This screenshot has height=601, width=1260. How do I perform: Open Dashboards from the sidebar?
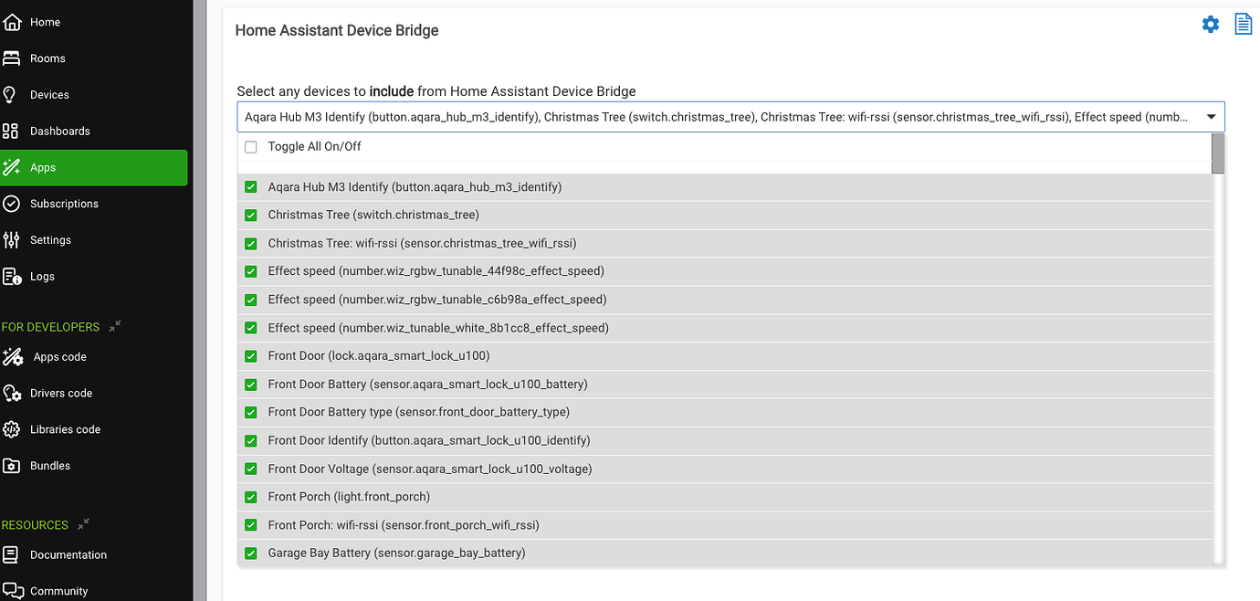coord(13,131)
